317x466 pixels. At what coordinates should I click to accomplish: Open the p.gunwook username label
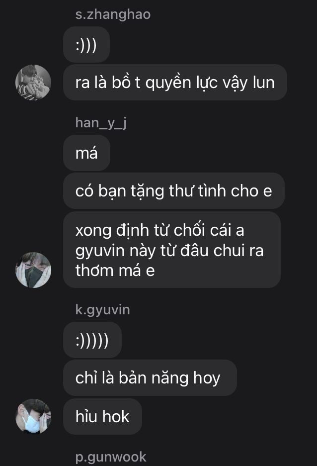[111, 457]
